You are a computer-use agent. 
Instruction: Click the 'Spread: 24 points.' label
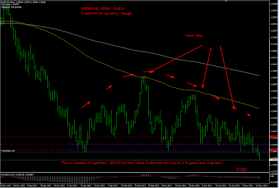[x=12, y=7]
